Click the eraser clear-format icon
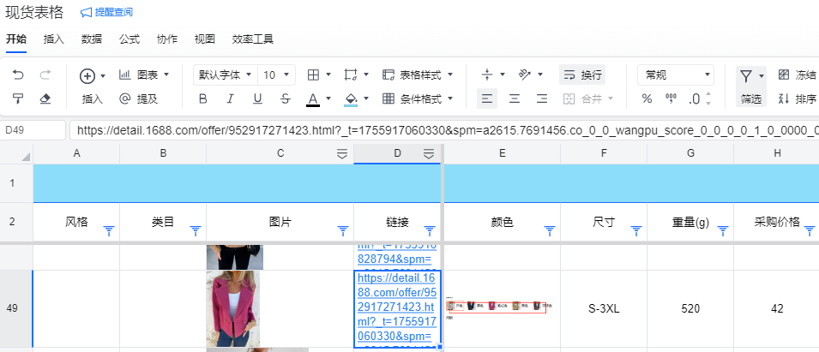819x352 pixels. (46, 99)
